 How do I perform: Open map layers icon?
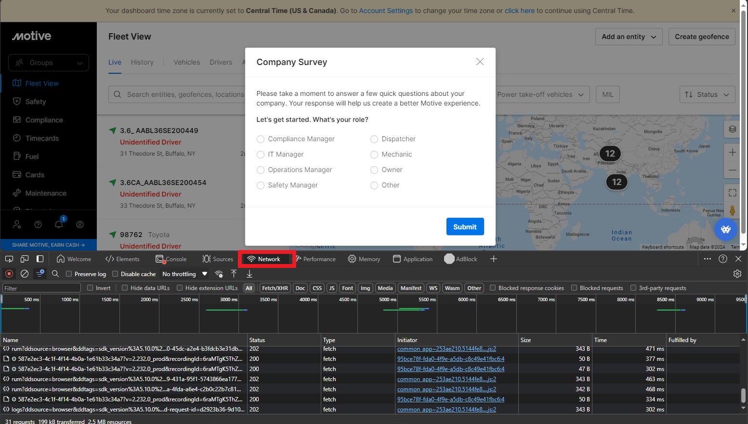(733, 129)
